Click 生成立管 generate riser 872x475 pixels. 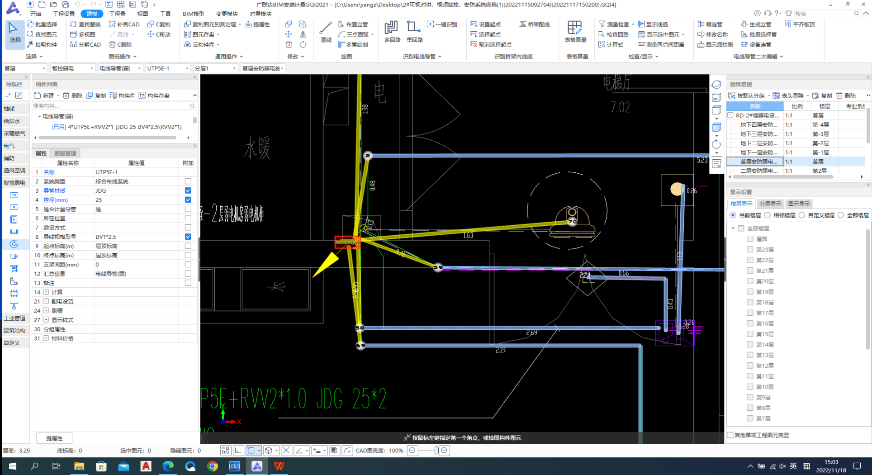tap(756, 24)
